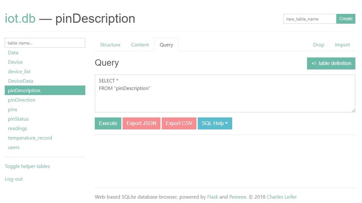Open the DeviceData table
Image resolution: width=362 pixels, height=203 pixels.
click(21, 81)
